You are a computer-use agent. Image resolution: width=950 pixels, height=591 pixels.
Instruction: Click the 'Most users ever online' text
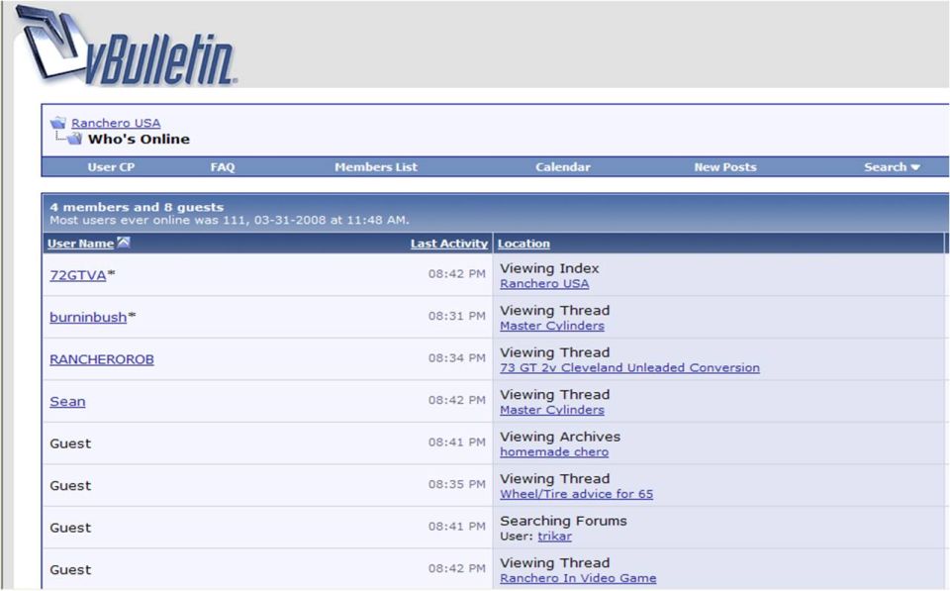[x=229, y=220]
